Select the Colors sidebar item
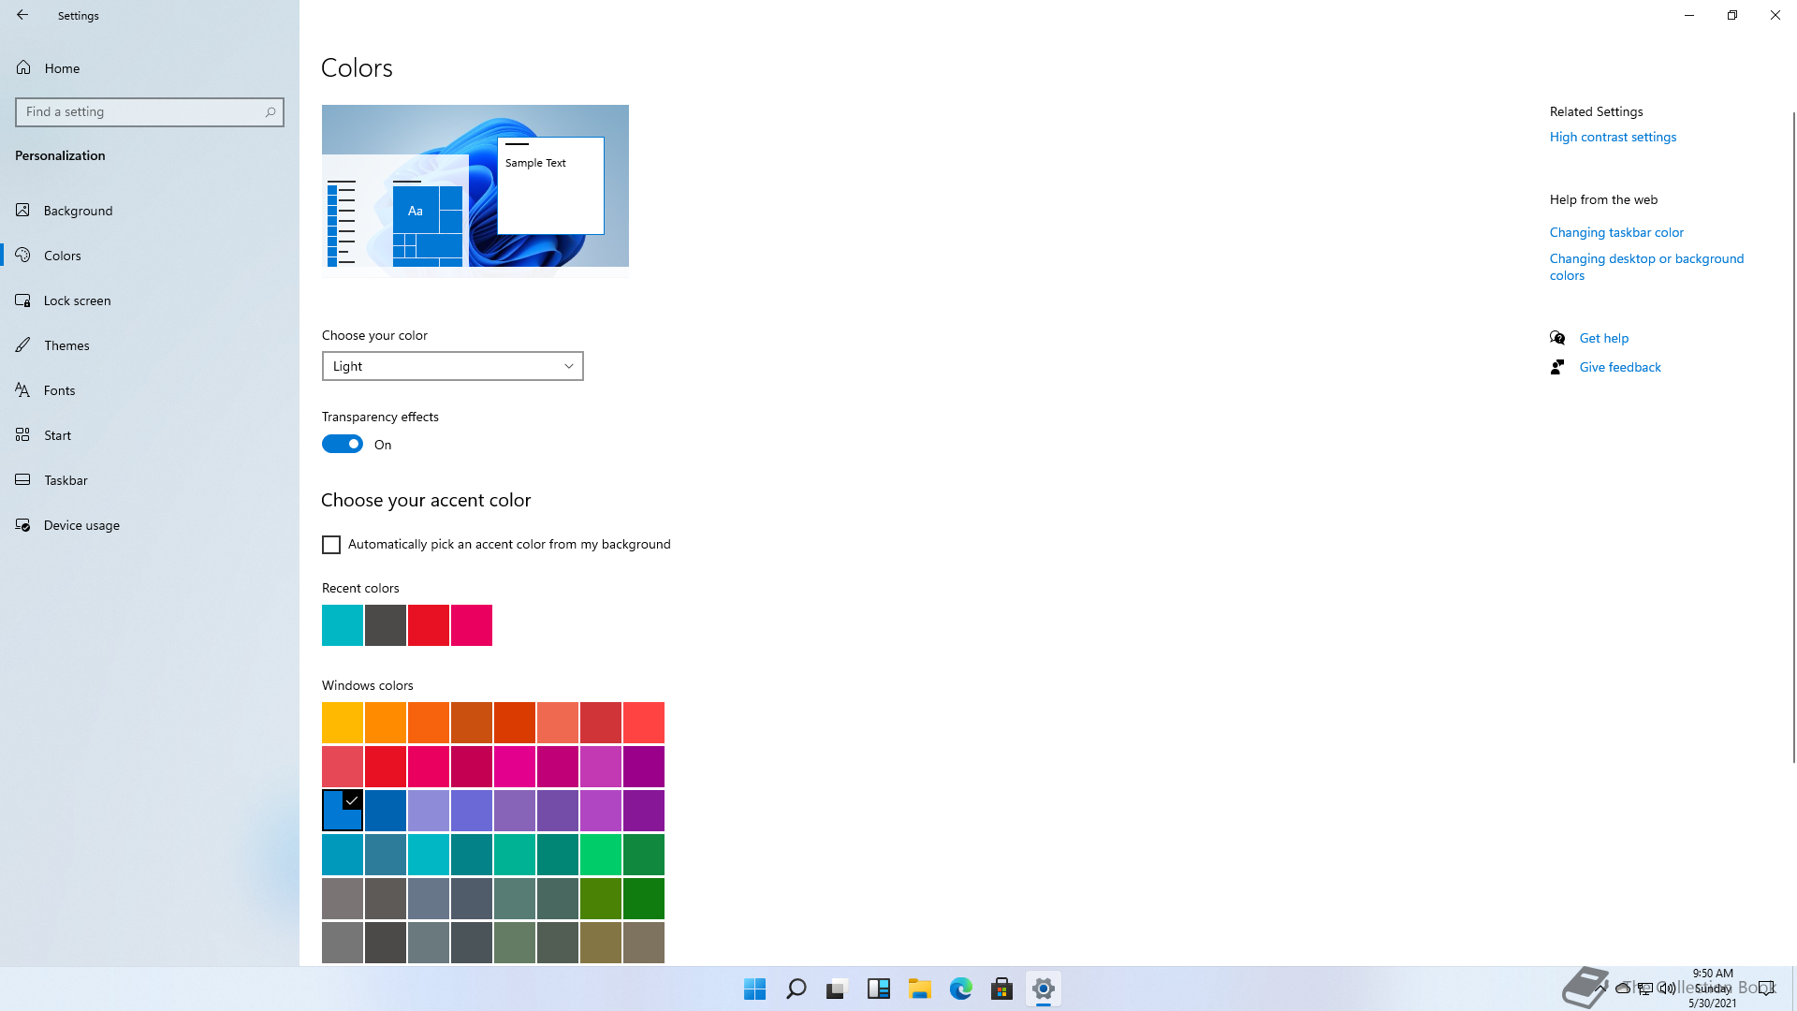 click(150, 256)
